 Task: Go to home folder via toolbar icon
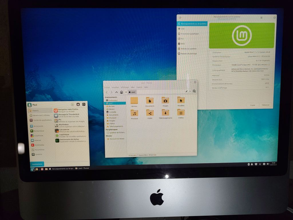click(122, 92)
